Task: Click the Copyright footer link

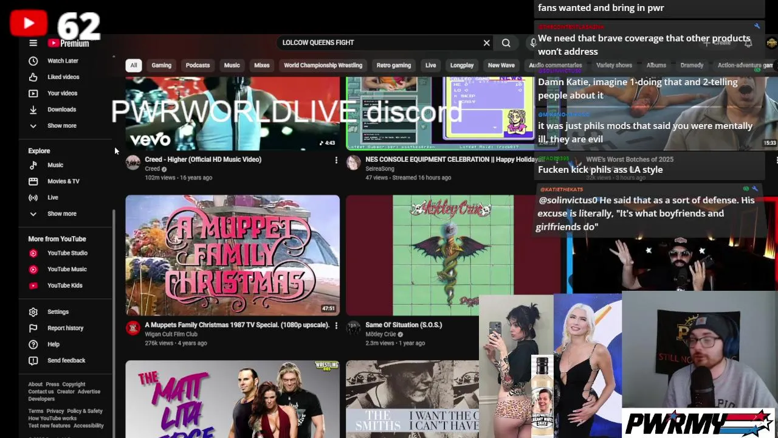Action: click(x=74, y=384)
